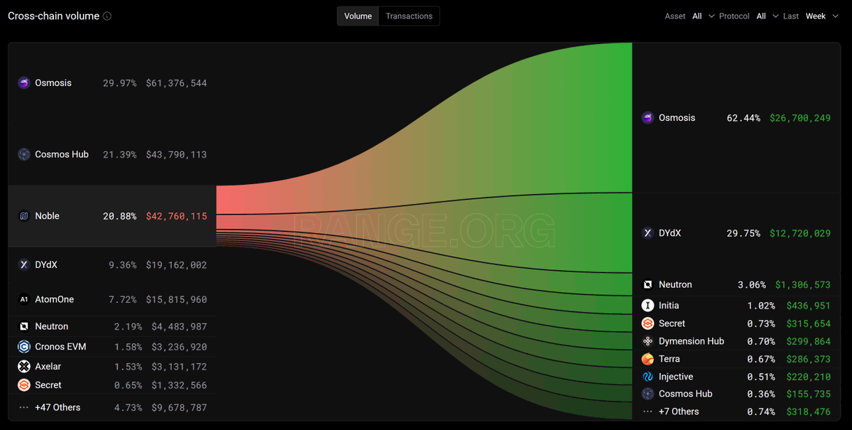Click the AtomOne chain icon
The width and height of the screenshot is (852, 430).
tap(23, 299)
